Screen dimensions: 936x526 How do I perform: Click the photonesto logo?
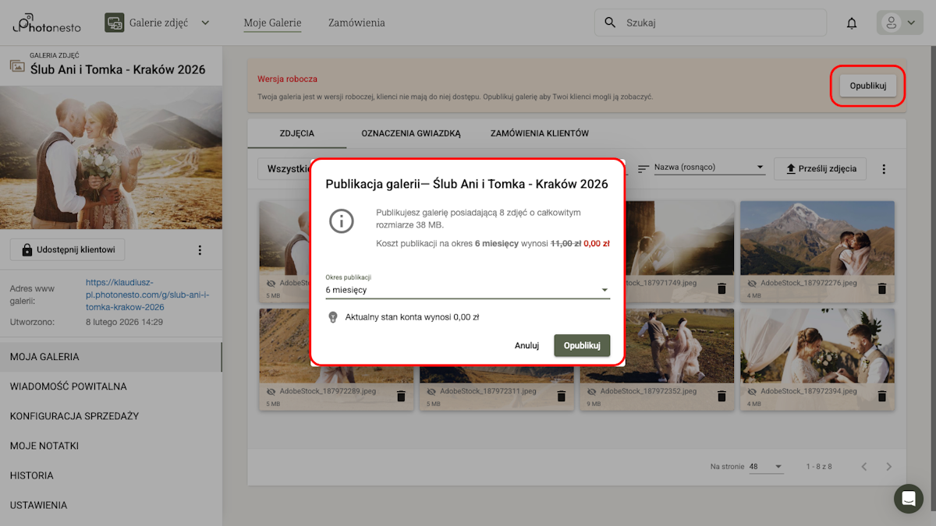pyautogui.click(x=45, y=23)
